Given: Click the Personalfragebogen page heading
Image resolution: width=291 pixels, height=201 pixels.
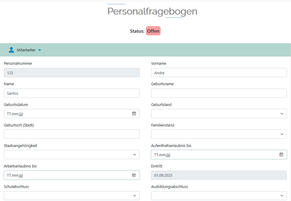Looking at the screenshot, I should pyautogui.click(x=152, y=11).
